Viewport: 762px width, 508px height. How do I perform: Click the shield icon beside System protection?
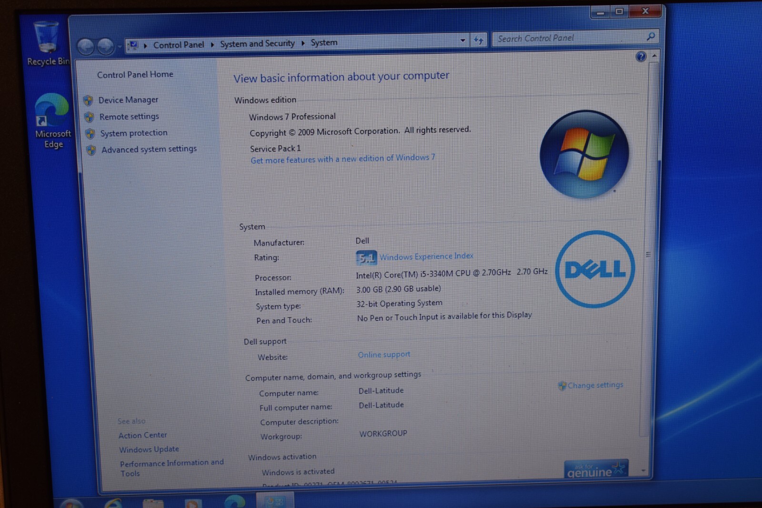[90, 134]
